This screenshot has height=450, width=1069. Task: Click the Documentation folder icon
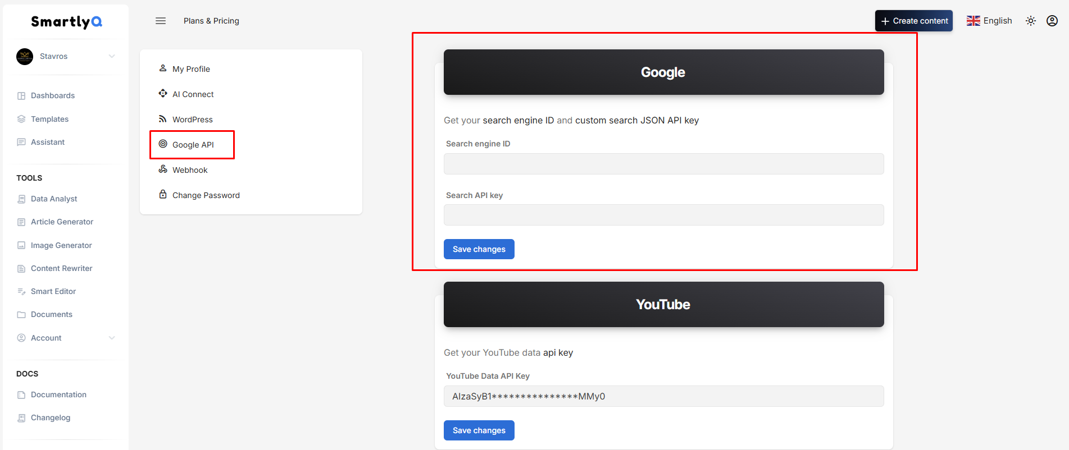pos(21,395)
